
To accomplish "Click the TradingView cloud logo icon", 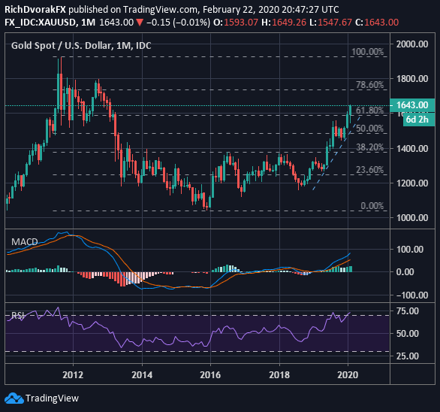I will tap(14, 398).
